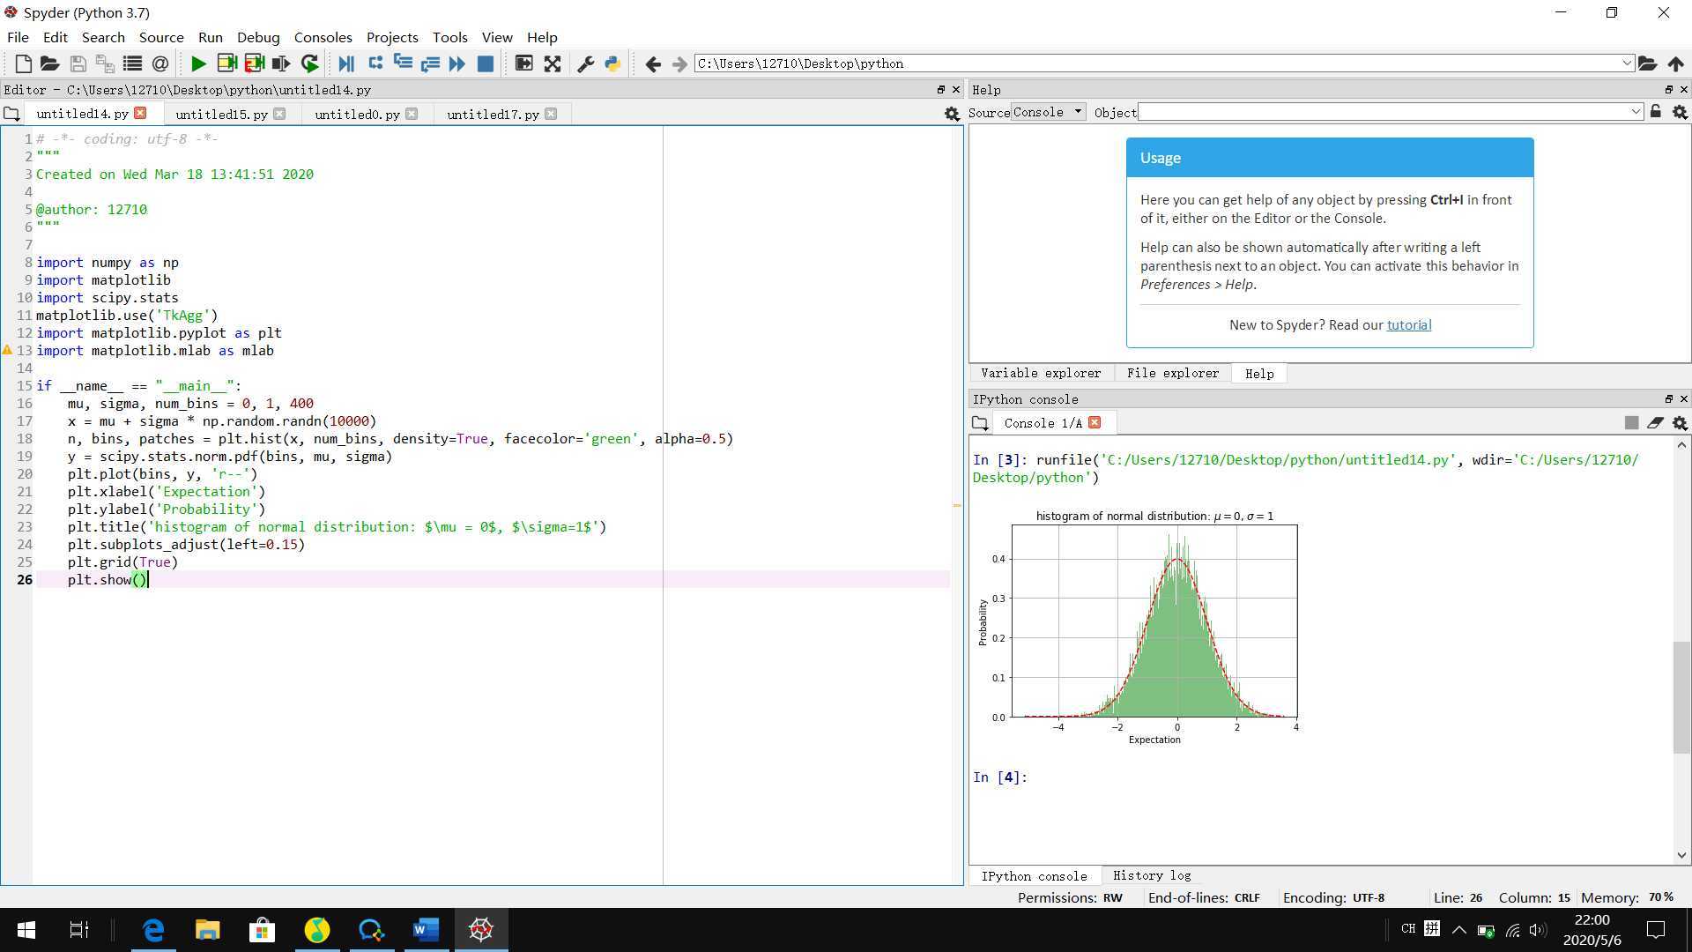Close the untitled0.py tab
Viewport: 1692px width, 952px height.
click(412, 113)
